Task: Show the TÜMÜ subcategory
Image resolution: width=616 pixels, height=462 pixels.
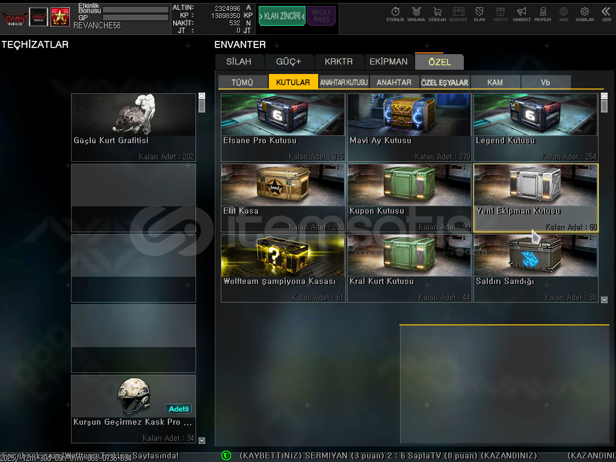Action: tap(242, 82)
